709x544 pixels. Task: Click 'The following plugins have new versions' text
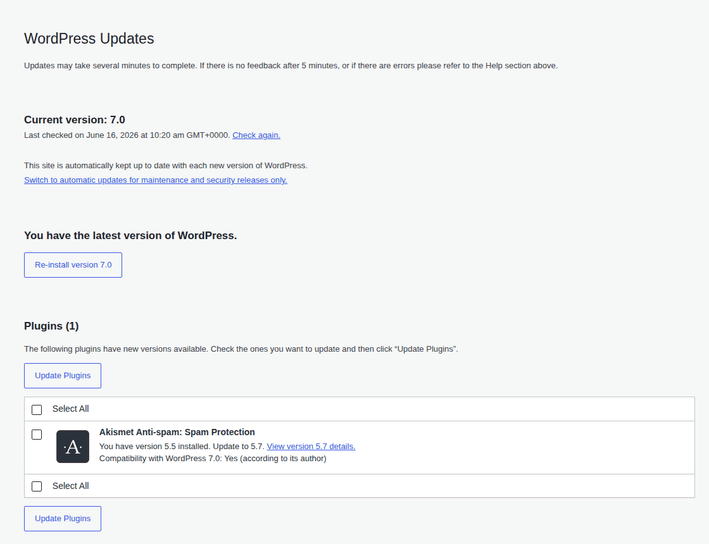pyautogui.click(x=241, y=349)
